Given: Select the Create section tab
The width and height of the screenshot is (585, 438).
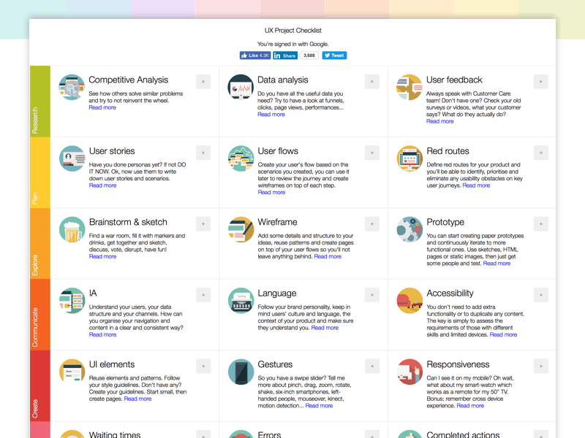Looking at the screenshot, I should point(40,386).
